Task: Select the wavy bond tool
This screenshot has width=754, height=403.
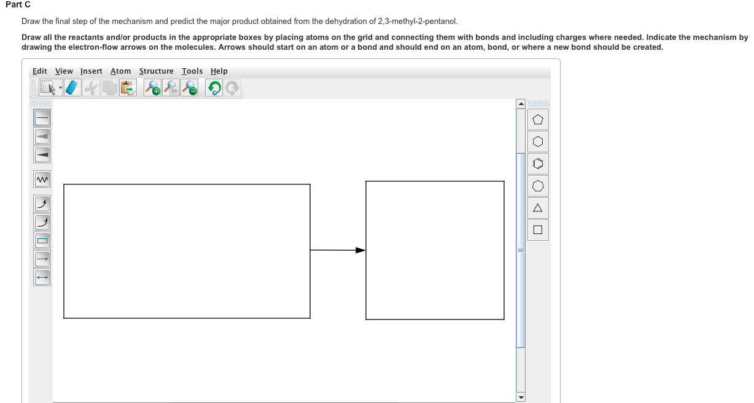Action: coord(42,179)
